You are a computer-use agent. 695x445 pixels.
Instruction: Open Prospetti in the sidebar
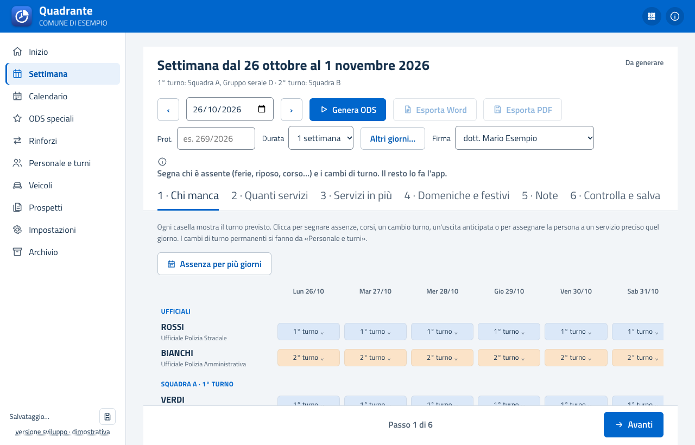(63, 207)
